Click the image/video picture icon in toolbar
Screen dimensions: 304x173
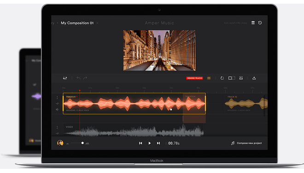click(241, 78)
